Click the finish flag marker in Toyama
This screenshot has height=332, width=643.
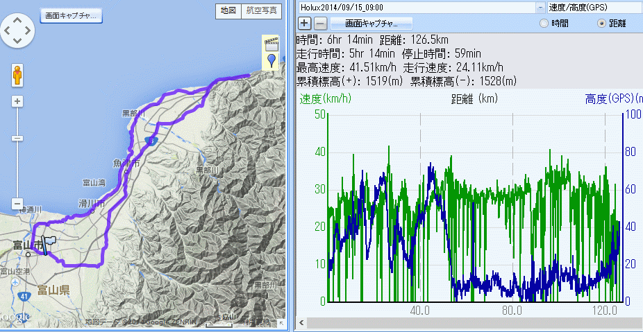(48, 244)
